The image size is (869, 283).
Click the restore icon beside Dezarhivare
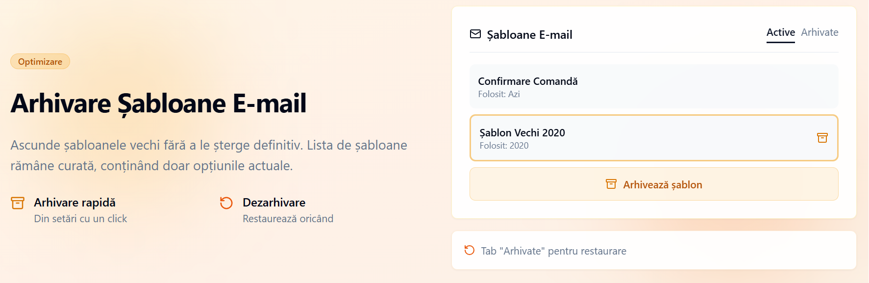point(226,203)
